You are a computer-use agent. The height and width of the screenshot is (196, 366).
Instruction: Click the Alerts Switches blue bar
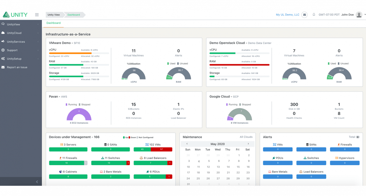pos(311,163)
